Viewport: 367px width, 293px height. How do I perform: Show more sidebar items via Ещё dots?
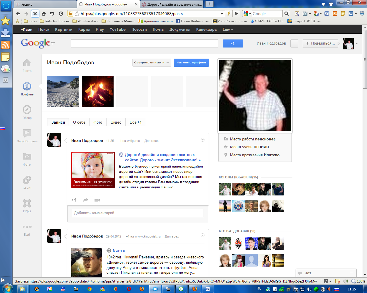[27, 227]
